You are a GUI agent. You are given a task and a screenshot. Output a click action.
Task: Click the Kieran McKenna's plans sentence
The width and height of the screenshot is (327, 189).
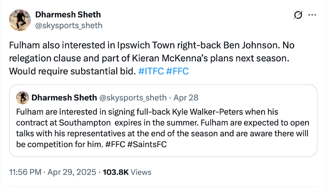pos(149,58)
